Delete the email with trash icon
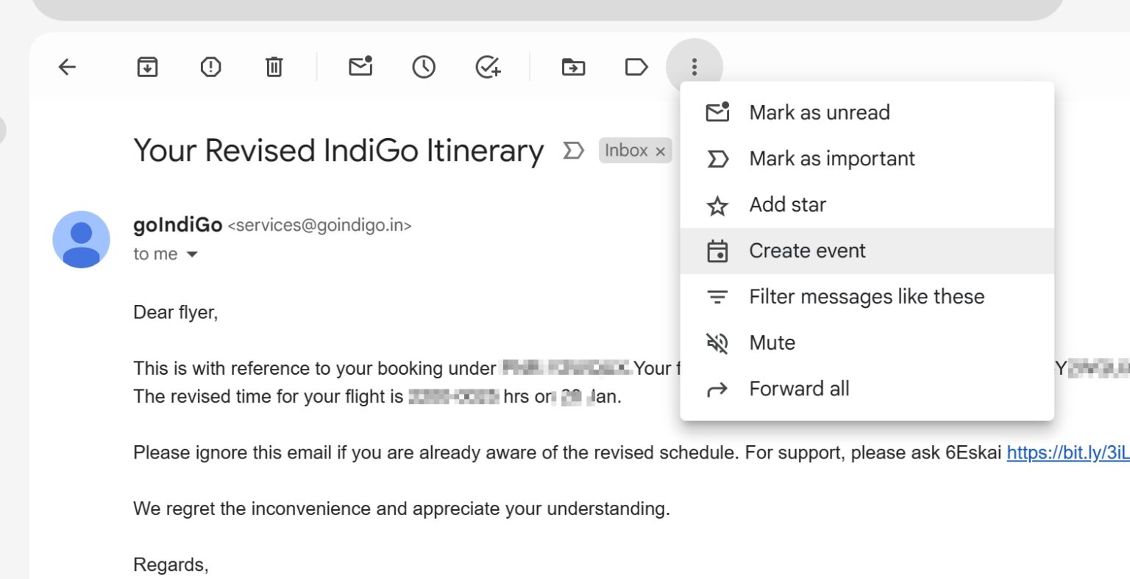Image resolution: width=1130 pixels, height=579 pixels. coord(274,68)
